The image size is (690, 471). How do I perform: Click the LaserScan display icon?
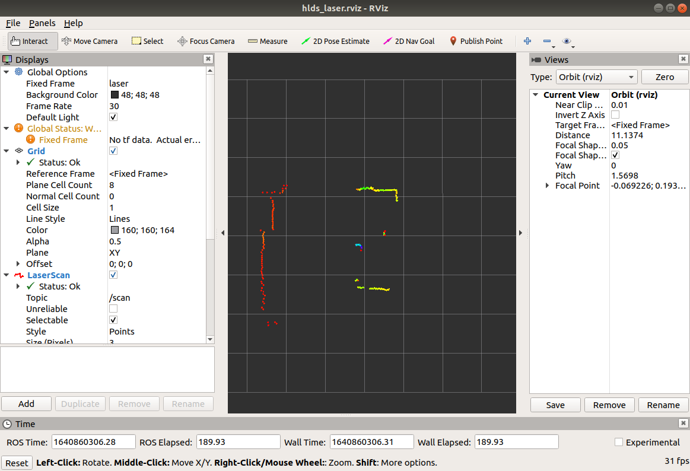[x=18, y=275]
